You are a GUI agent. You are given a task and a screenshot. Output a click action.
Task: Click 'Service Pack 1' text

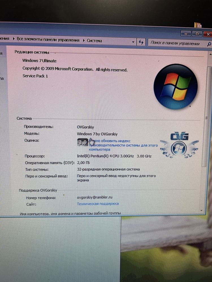pos(35,76)
